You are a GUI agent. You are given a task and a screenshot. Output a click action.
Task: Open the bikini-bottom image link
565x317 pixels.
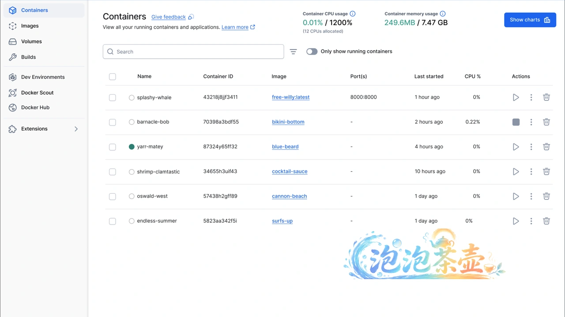tap(288, 122)
